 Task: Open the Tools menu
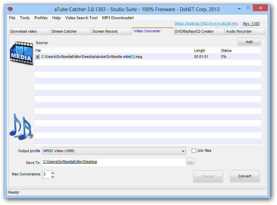click(x=25, y=18)
